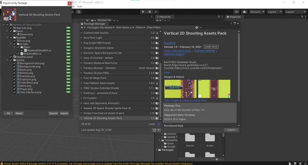
Task: Uncheck the Demo.unity checkbox
Action: pyautogui.click(x=14, y=34)
